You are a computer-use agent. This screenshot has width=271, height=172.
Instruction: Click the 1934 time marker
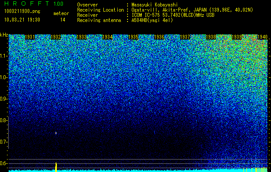(x=108, y=37)
